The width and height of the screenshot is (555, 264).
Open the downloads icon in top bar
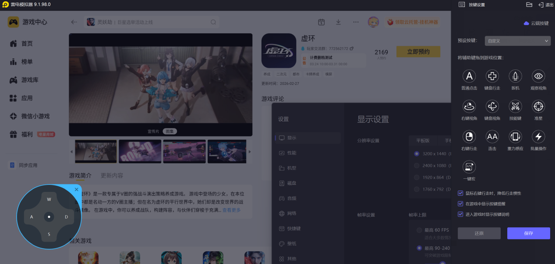click(338, 22)
